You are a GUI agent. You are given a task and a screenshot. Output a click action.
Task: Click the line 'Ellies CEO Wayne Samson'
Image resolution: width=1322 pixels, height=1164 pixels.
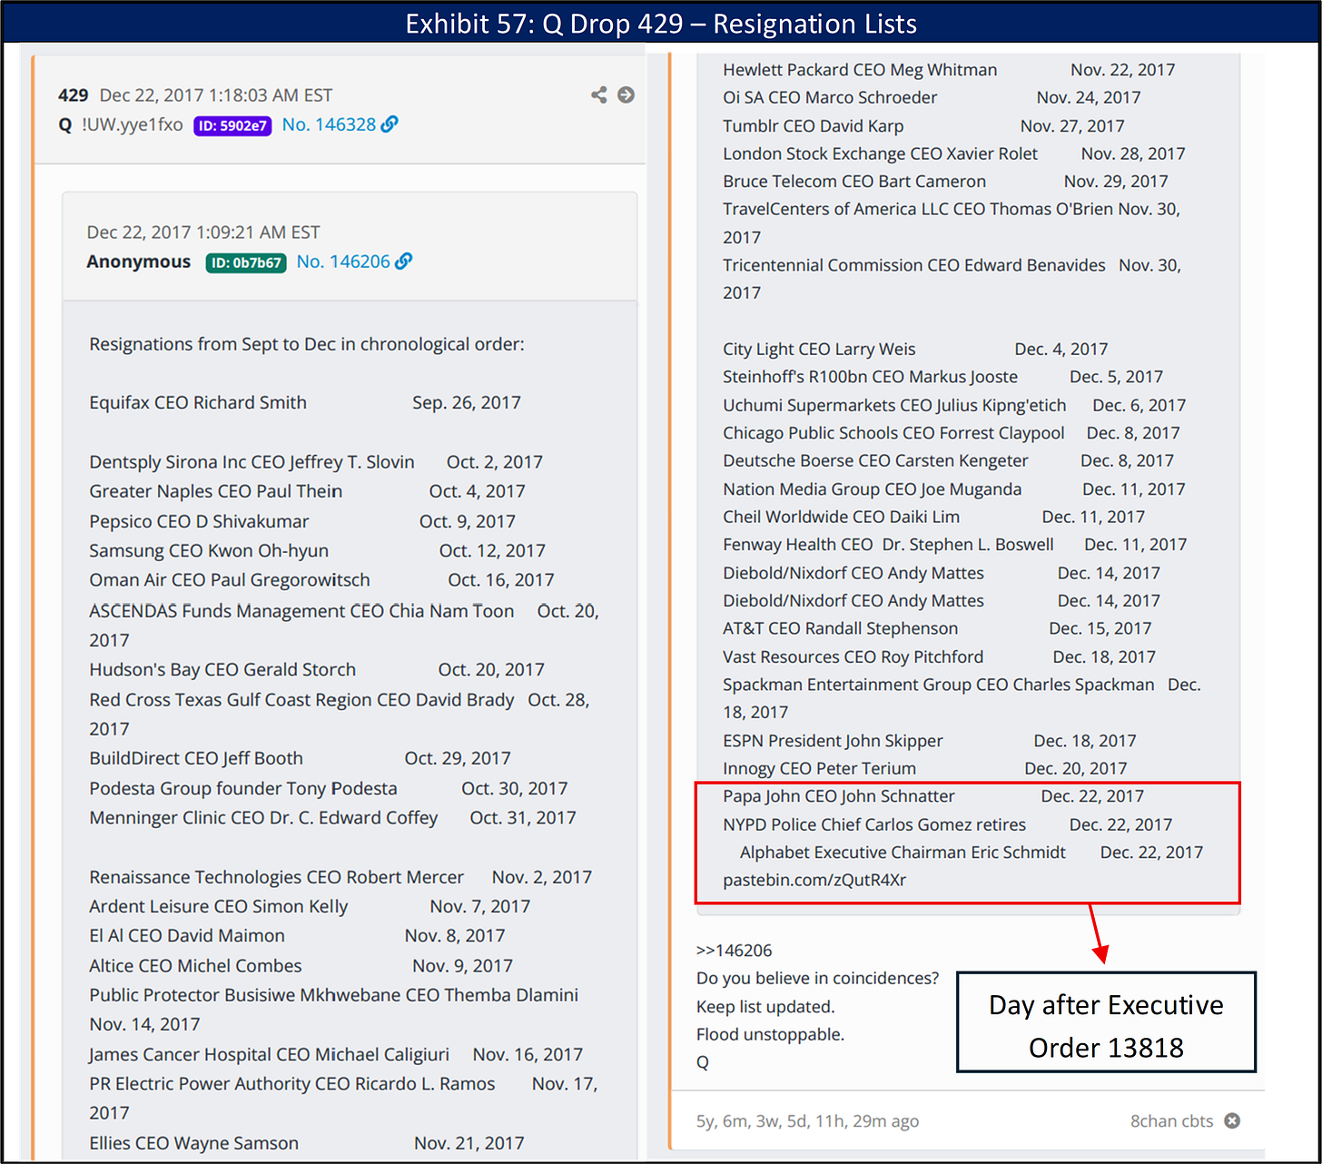pos(193,1143)
